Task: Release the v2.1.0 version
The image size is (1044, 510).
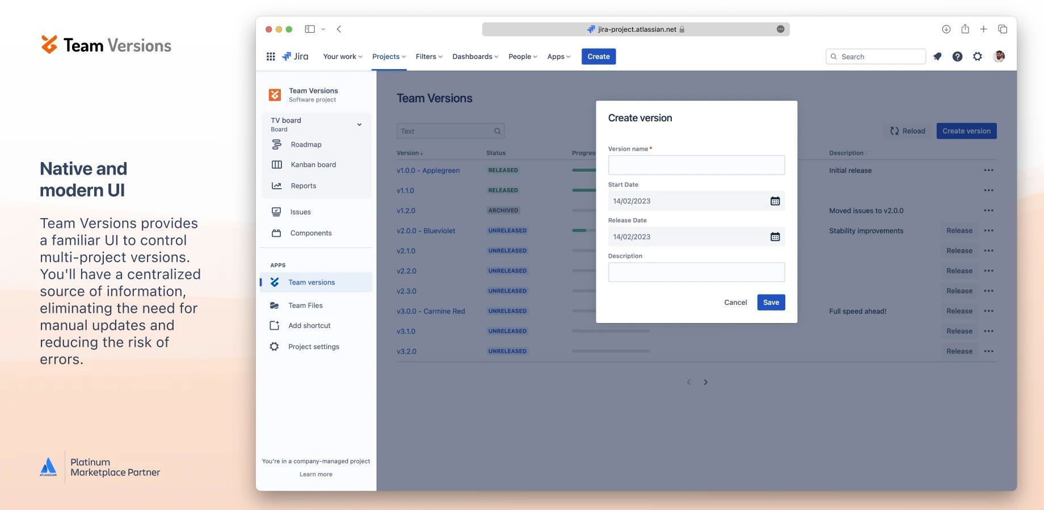Action: pyautogui.click(x=959, y=250)
